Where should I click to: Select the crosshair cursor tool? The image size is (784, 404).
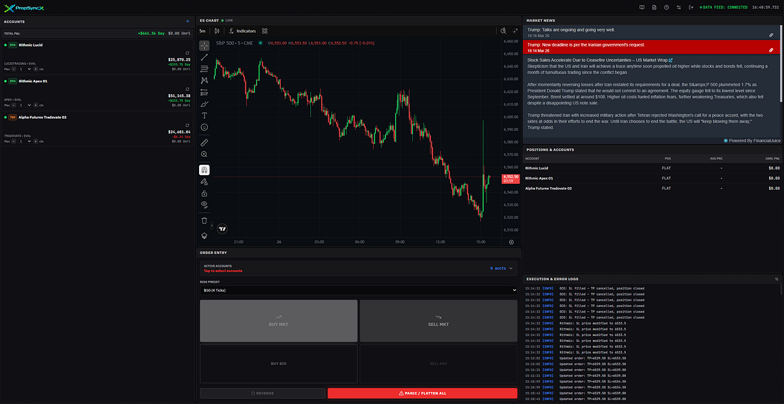click(204, 46)
